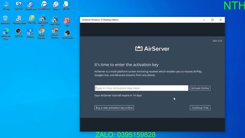Click the AirServer Windows 10 Desktop Edition title
Screen dimensions: 245x138
tap(100, 20)
